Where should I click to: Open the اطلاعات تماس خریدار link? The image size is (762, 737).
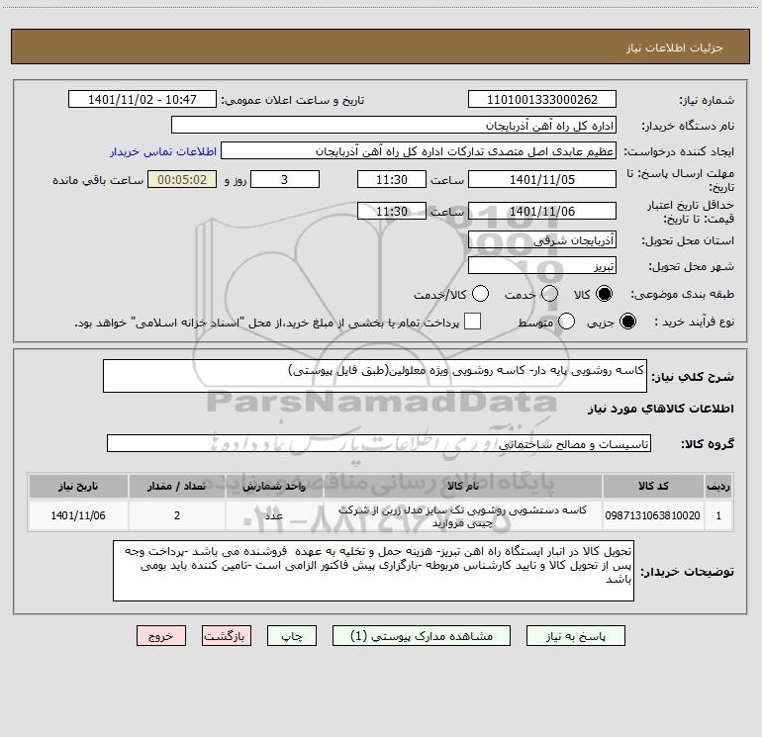(x=163, y=151)
